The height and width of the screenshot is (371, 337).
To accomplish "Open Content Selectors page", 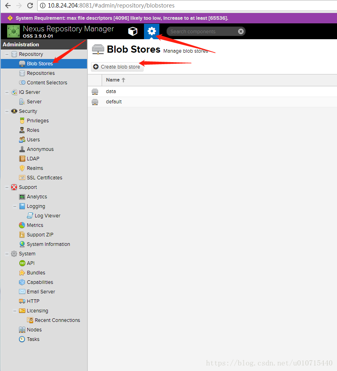I will coord(47,83).
